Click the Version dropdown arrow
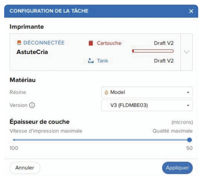Viewport: 201px width, 185px height. pos(188,105)
